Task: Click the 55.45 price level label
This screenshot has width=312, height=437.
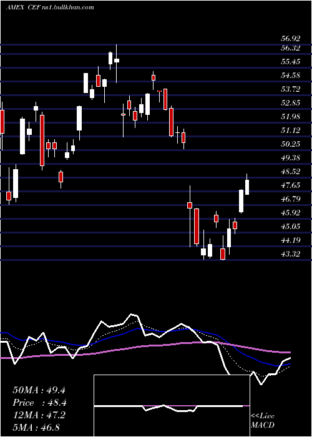Action: [290, 62]
